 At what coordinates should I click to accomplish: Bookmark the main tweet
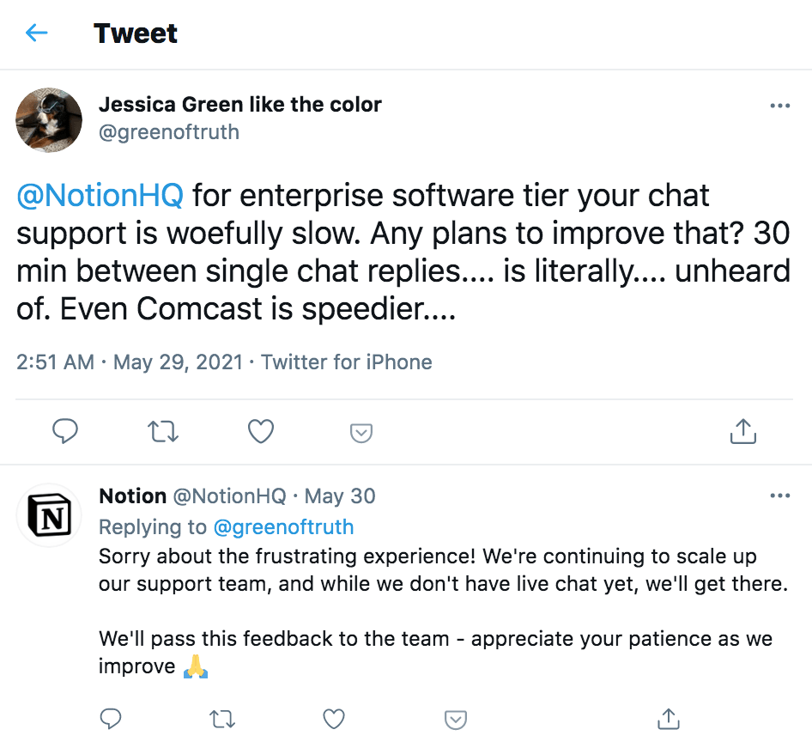(361, 432)
